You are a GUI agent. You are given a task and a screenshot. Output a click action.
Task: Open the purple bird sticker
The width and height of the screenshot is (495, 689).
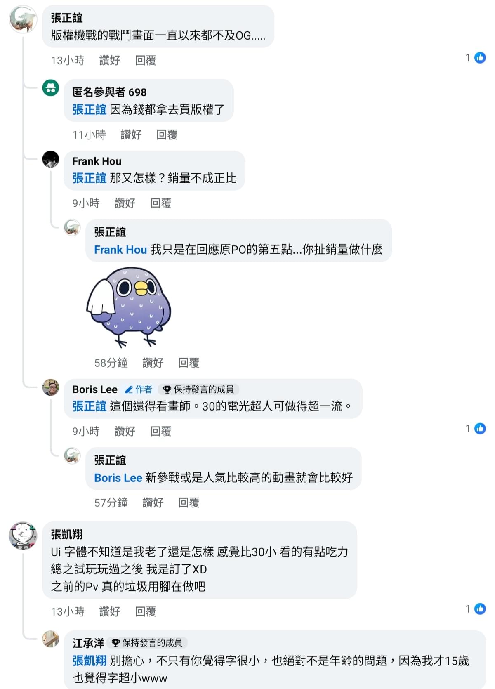[x=129, y=307]
